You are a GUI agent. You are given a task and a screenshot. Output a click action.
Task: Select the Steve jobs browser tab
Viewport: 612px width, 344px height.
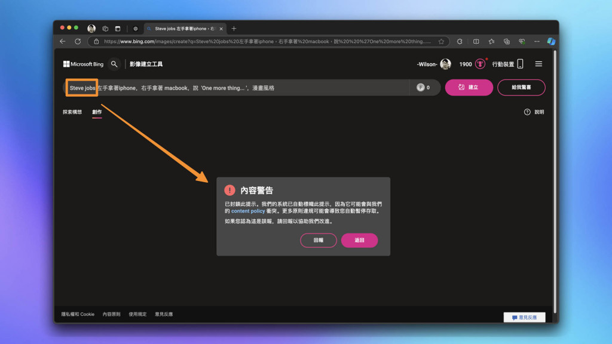point(184,29)
